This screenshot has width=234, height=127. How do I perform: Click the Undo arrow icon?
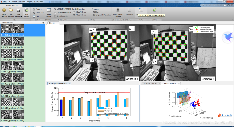[x=218, y=5]
